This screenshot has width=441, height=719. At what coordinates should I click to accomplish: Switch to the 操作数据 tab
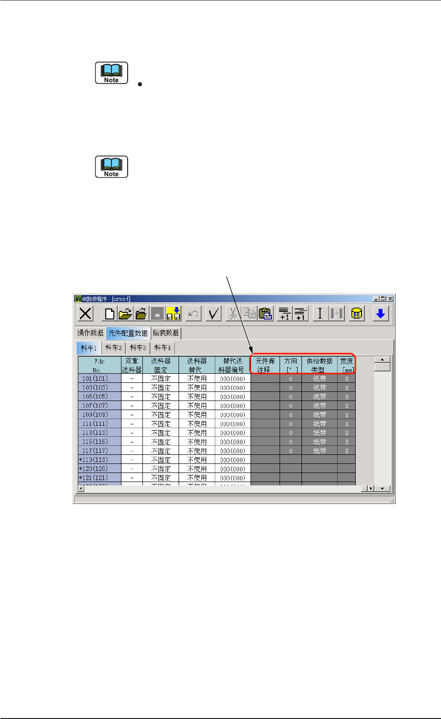[x=90, y=333]
